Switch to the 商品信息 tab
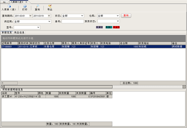This screenshot has height=128, width=187. pyautogui.click(x=19, y=32)
